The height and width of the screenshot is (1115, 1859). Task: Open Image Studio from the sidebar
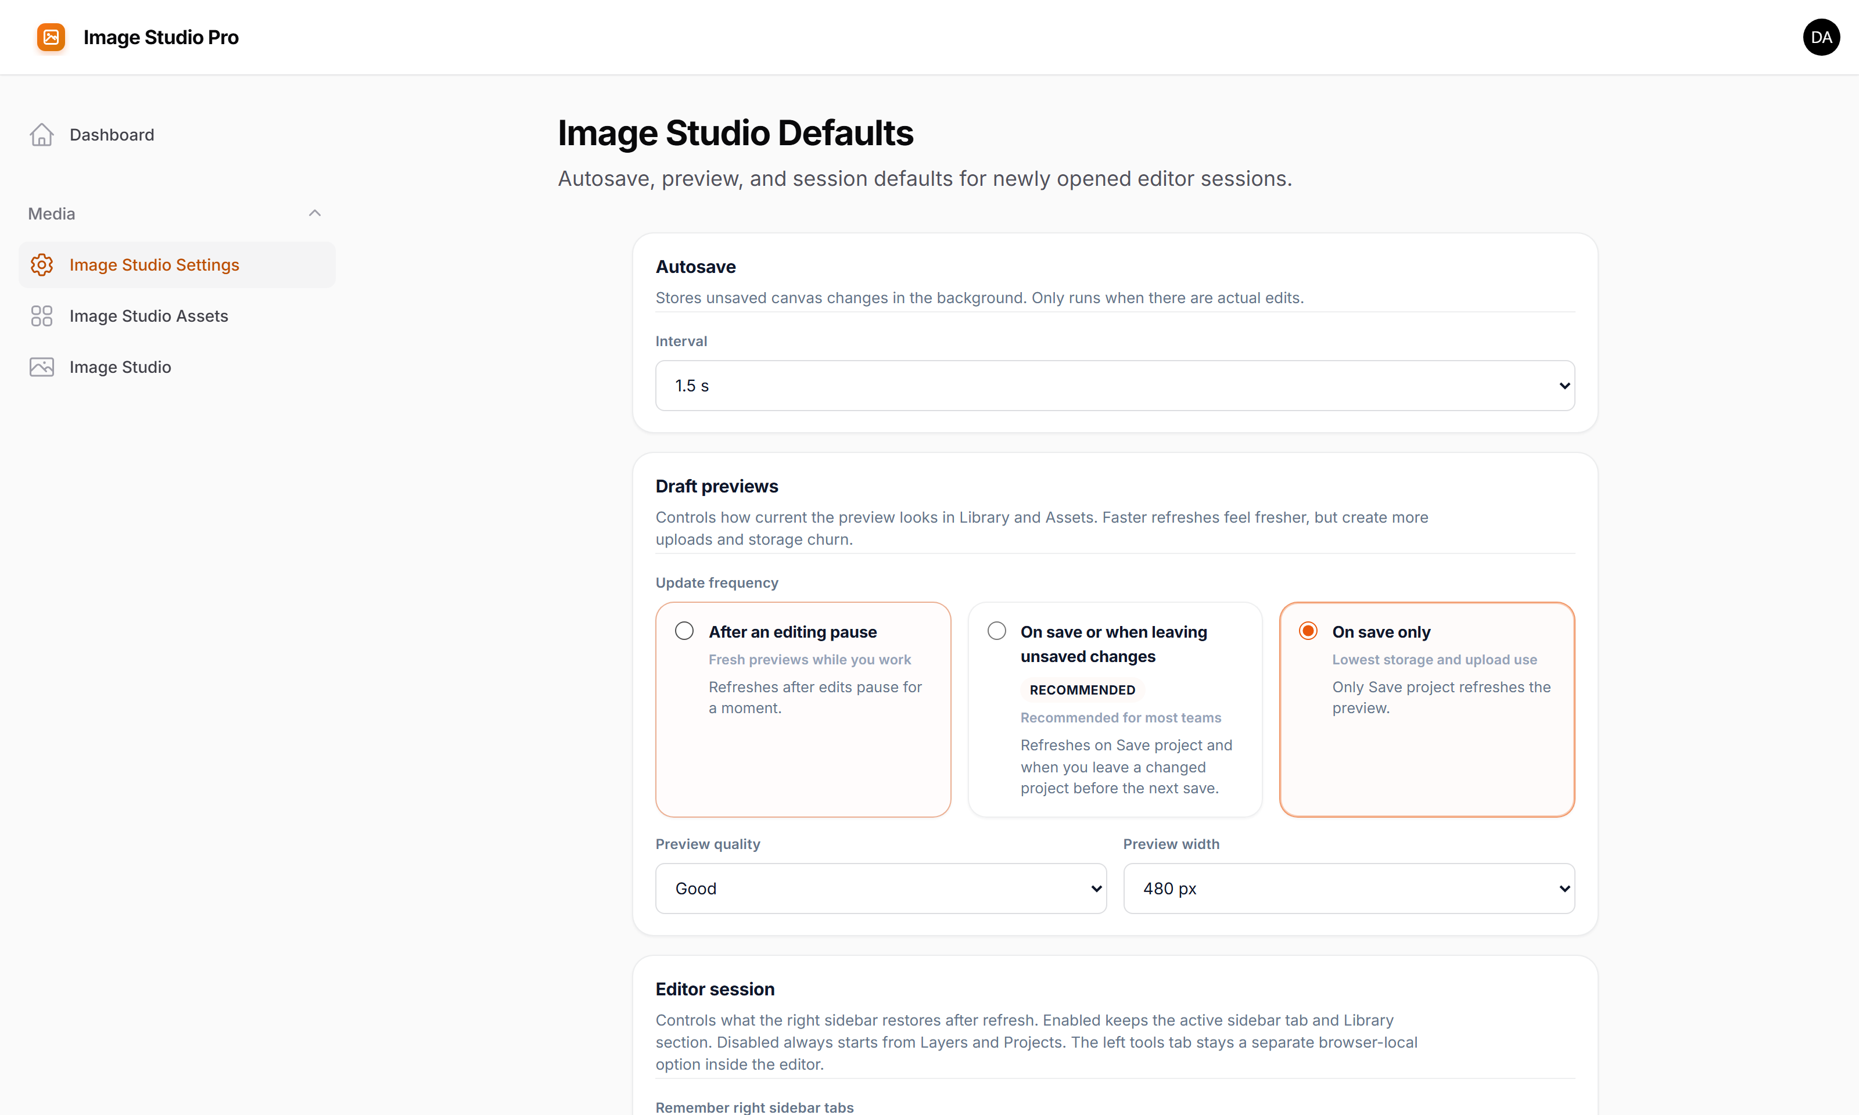point(120,366)
